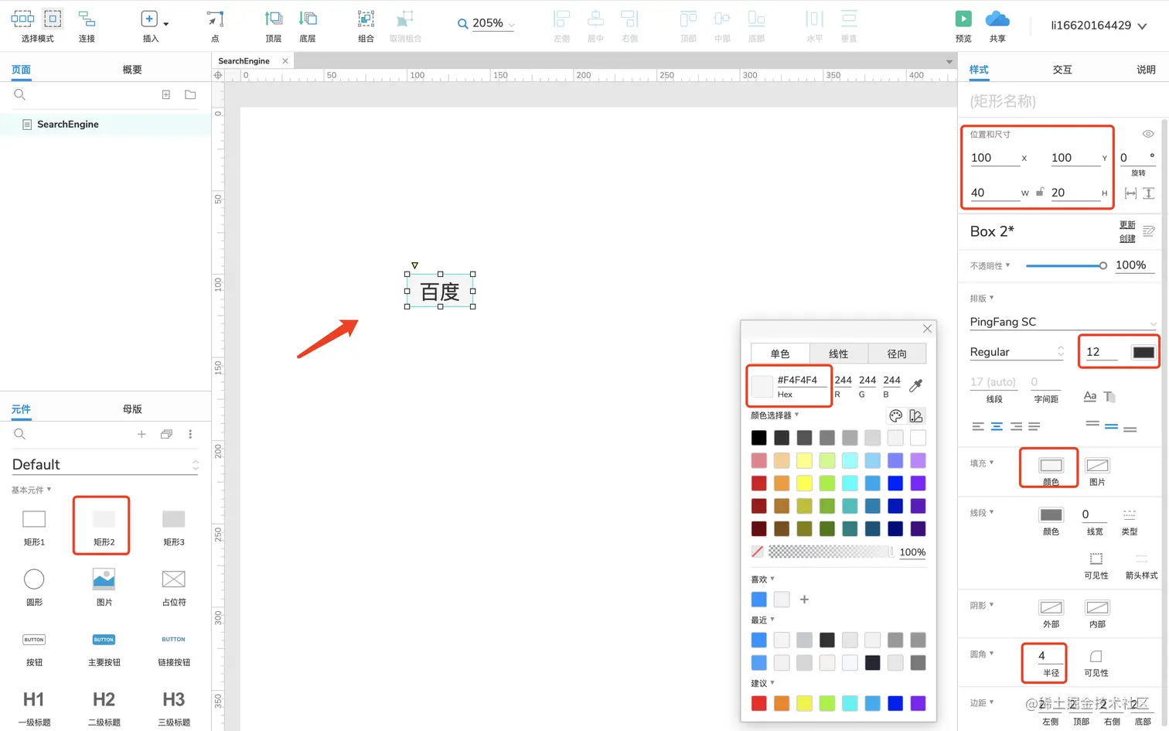The image size is (1169, 731).
Task: Pick the eyedropper tool in color picker
Action: pyautogui.click(x=916, y=384)
